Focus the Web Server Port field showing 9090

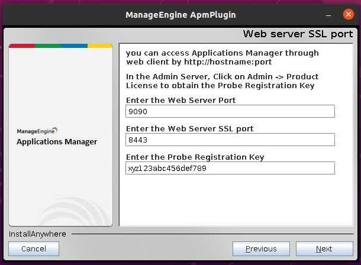coord(230,111)
